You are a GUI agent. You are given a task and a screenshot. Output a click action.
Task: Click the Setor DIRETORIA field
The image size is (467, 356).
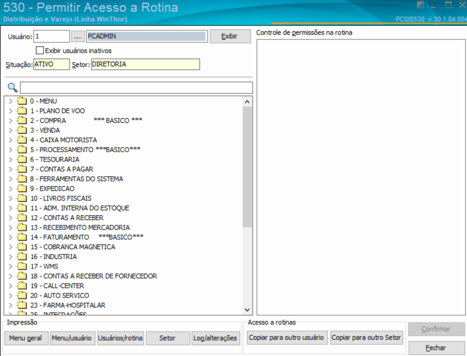(x=146, y=64)
